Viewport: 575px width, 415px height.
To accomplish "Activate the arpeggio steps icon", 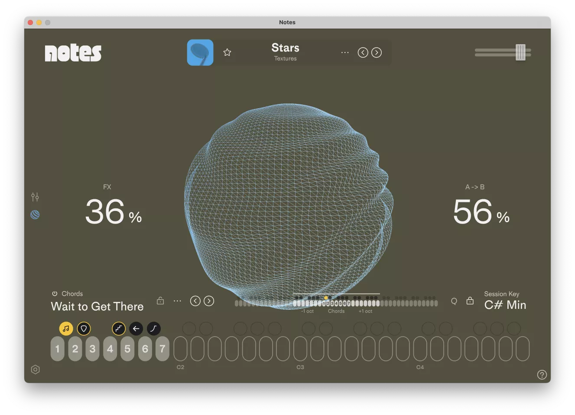I will tap(119, 328).
